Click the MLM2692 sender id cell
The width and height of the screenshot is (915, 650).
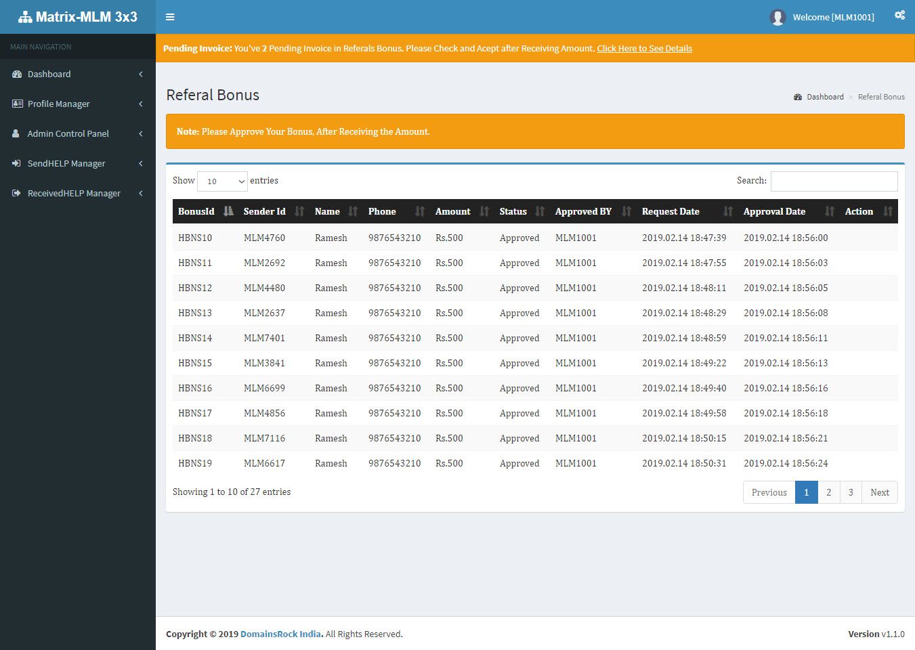264,263
